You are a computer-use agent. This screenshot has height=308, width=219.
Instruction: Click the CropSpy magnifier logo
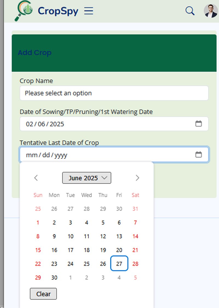point(24,11)
